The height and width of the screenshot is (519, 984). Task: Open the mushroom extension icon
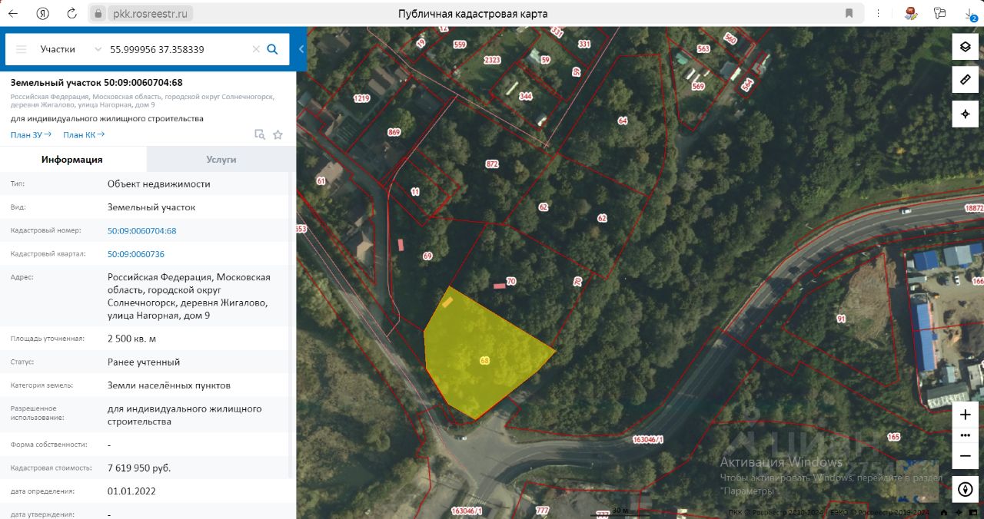(911, 13)
